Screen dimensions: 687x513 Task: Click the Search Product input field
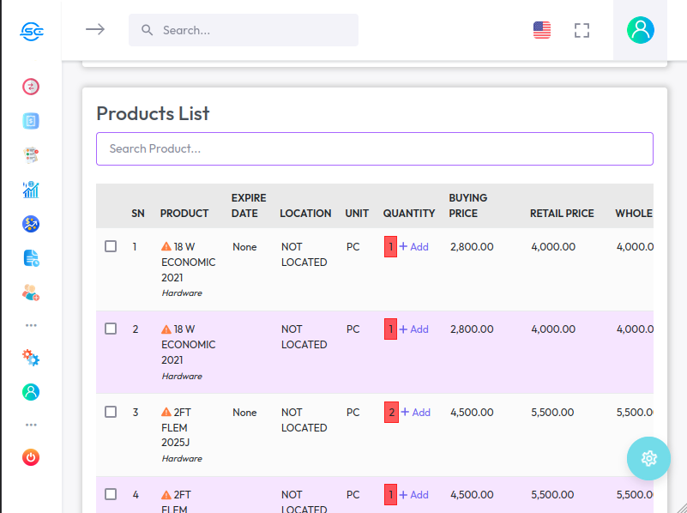click(374, 148)
